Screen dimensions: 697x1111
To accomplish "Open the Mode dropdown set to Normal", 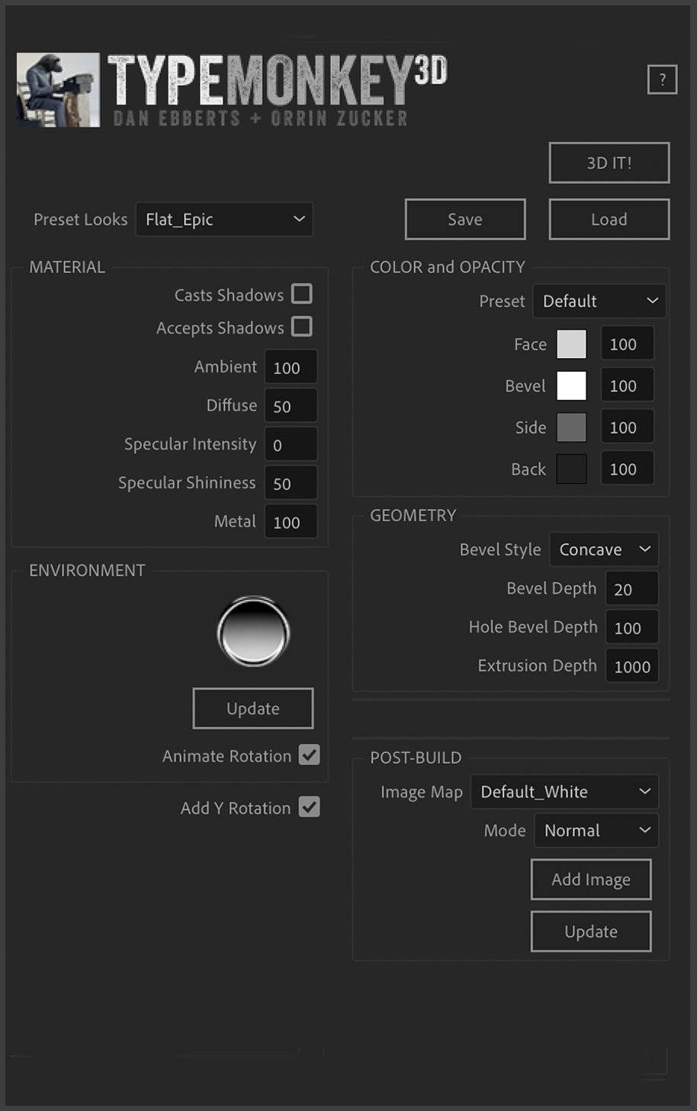I will [x=596, y=830].
